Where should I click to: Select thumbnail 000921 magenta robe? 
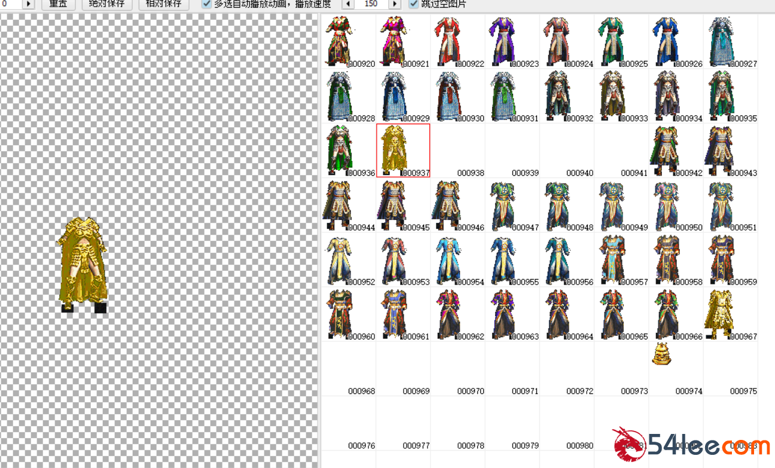404,41
